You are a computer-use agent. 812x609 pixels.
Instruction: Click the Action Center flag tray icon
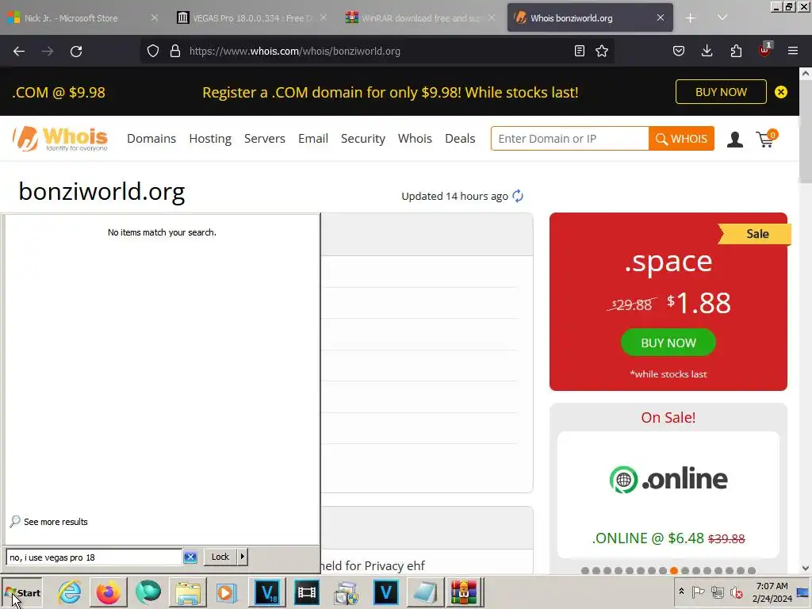(698, 592)
